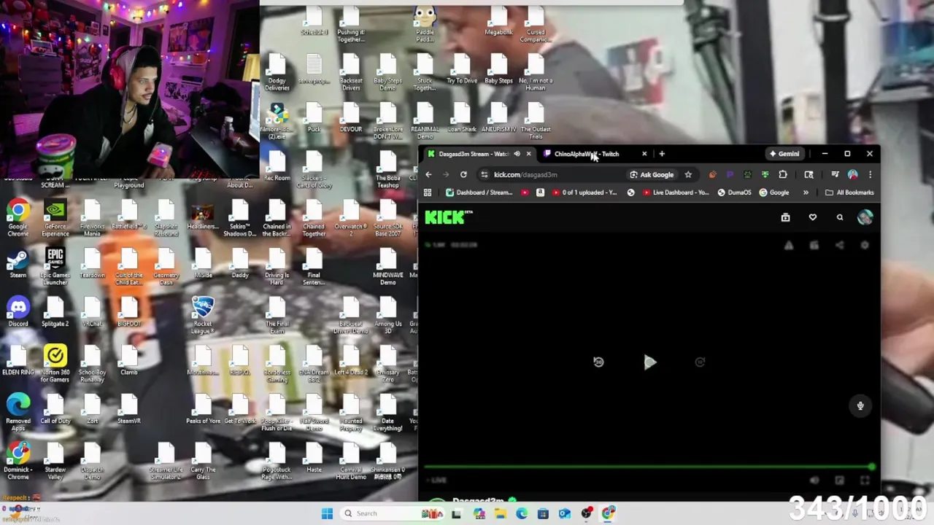Screen dimensions: 934x525
Task: Mute the Kick tab via speaker icon
Action: point(517,154)
